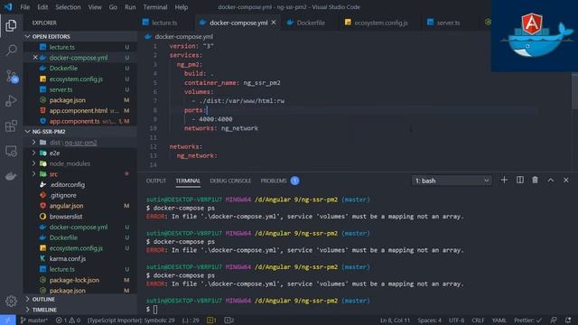Change the CRLF end of line setting
The image size is (578, 325).
478,320
